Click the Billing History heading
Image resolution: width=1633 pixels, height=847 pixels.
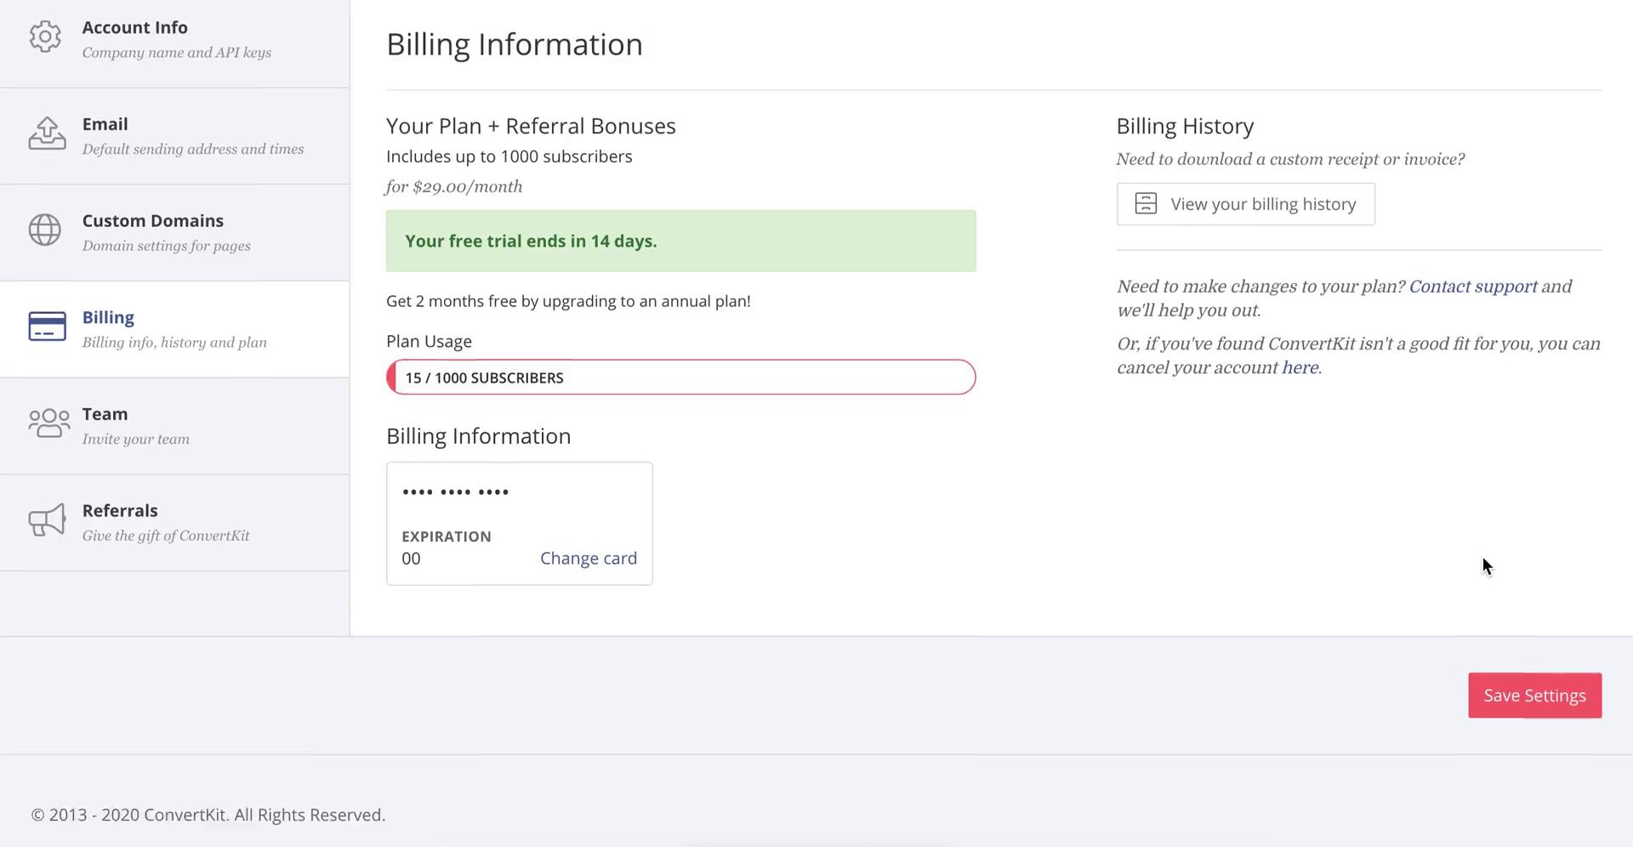point(1185,127)
